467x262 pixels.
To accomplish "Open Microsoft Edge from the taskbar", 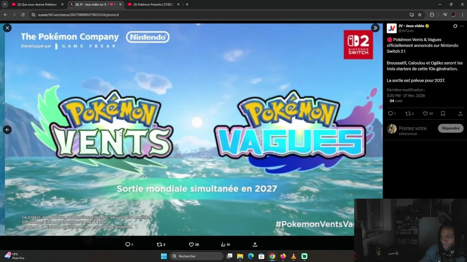I will (x=251, y=256).
